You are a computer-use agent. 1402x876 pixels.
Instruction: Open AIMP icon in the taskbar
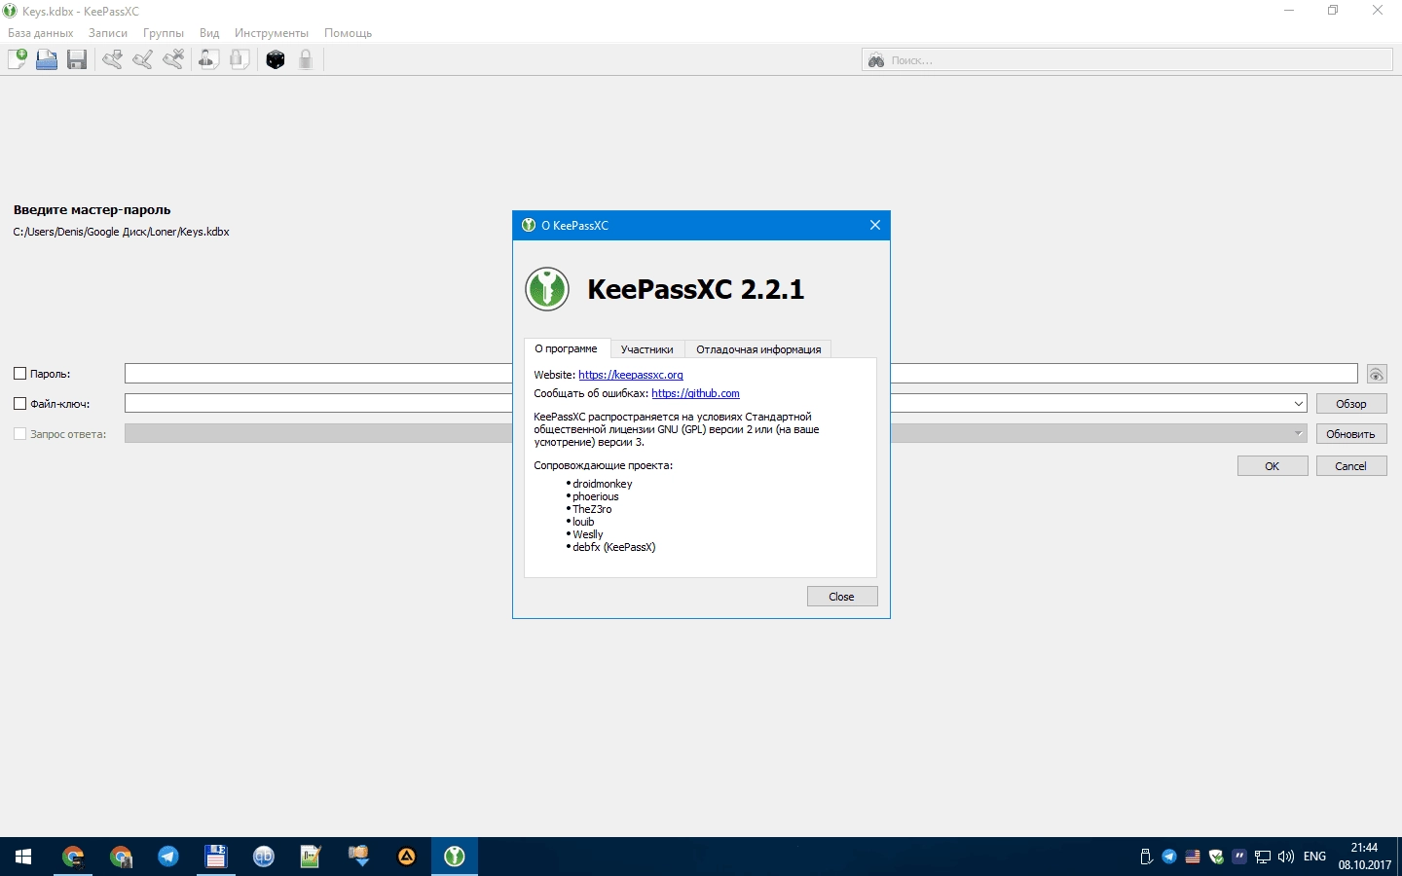pyautogui.click(x=407, y=857)
